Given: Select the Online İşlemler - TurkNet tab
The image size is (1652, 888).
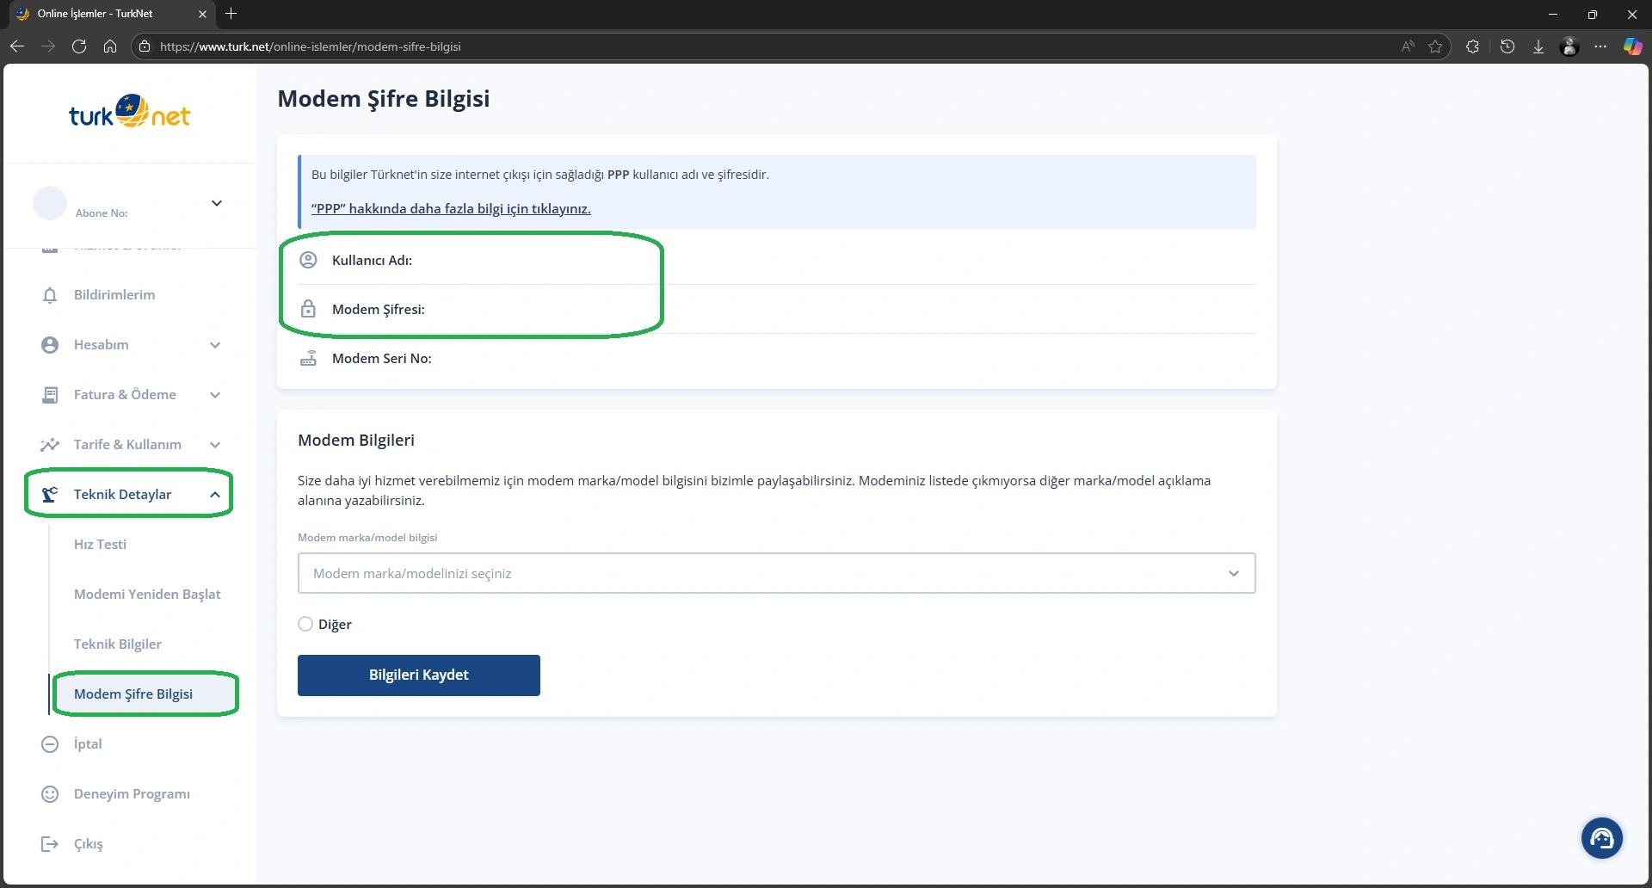Looking at the screenshot, I should coord(112,14).
